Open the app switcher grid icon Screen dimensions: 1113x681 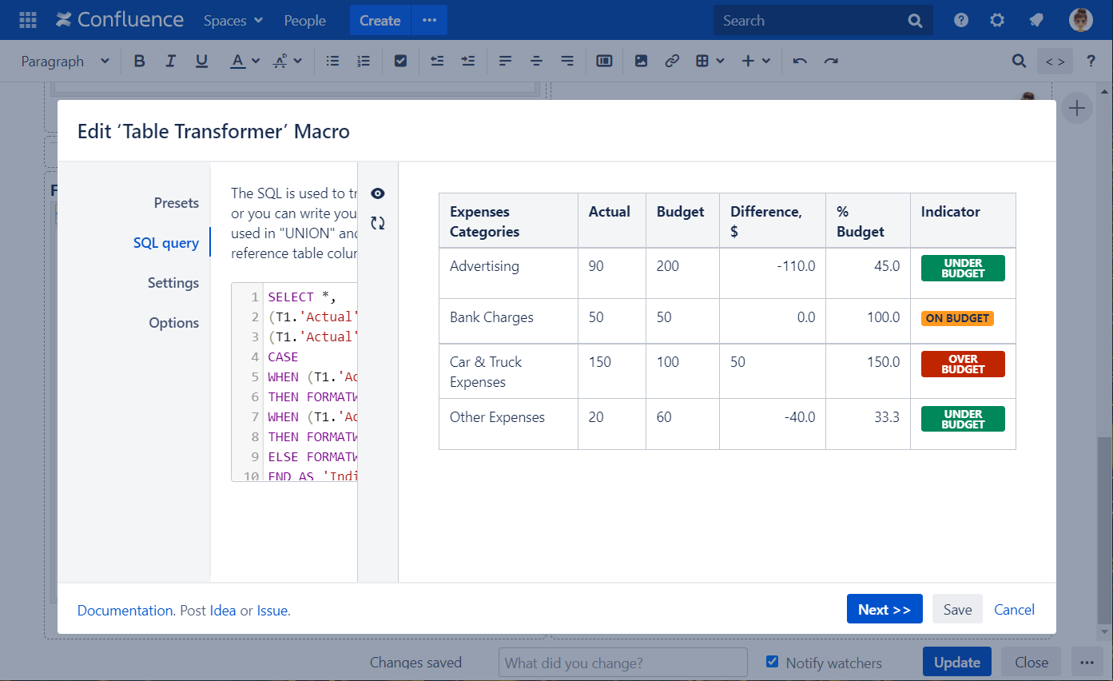click(x=28, y=20)
